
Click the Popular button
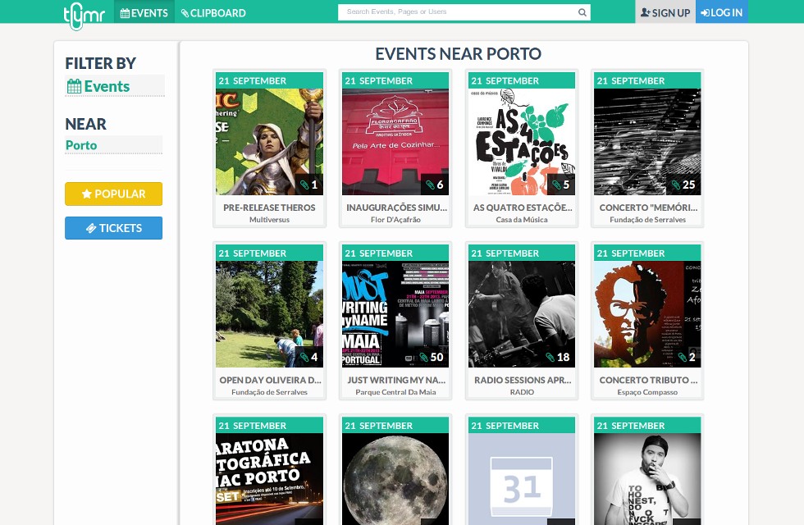point(113,194)
